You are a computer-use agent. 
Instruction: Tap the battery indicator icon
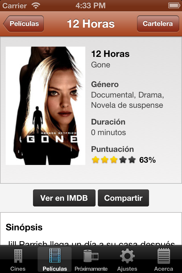174,6
